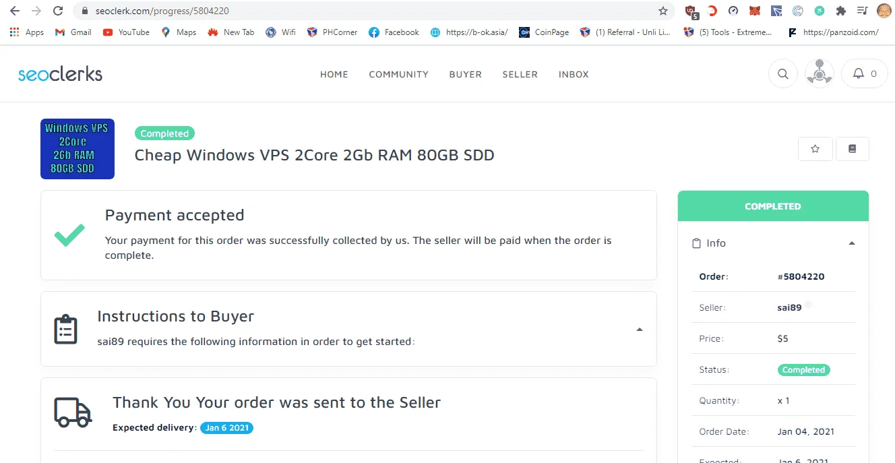Open the media control playlist icon
The width and height of the screenshot is (895, 463).
point(862,11)
